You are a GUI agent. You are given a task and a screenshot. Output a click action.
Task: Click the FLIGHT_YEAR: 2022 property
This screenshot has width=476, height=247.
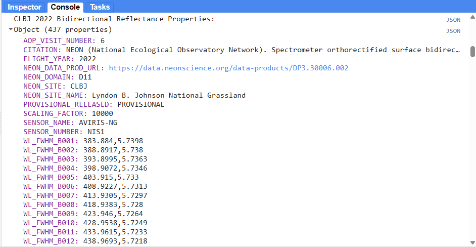60,59
